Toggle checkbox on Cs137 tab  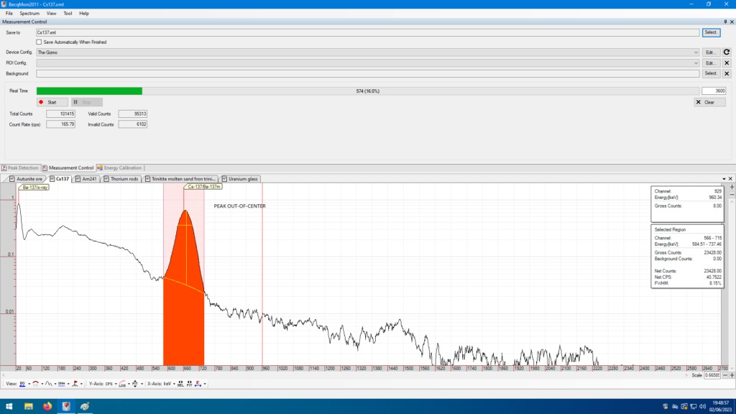point(52,179)
